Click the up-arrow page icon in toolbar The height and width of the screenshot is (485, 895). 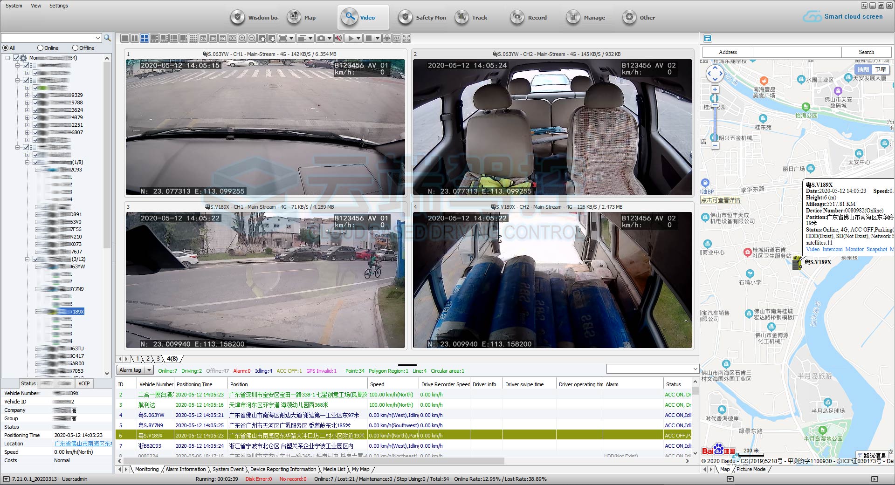(x=262, y=38)
